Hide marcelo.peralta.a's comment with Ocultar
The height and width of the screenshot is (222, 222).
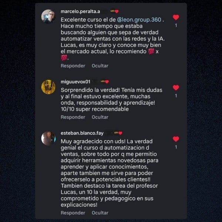click(x=100, y=66)
